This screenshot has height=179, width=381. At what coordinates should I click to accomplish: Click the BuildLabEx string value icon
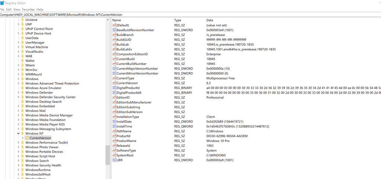(x=114, y=49)
